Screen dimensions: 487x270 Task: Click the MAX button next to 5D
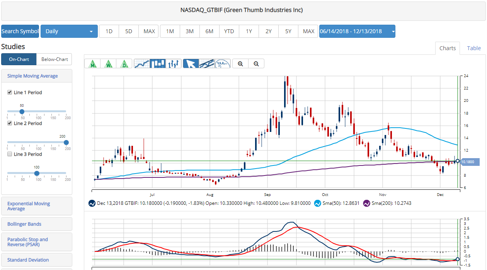149,31
